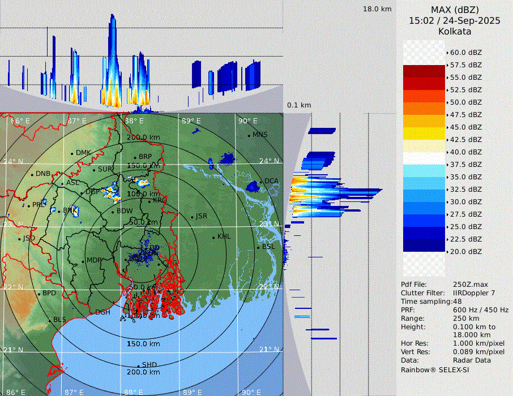Click the darkest blue 20.0 dBZ legend color
This screenshot has width=513, height=396.
point(424,245)
